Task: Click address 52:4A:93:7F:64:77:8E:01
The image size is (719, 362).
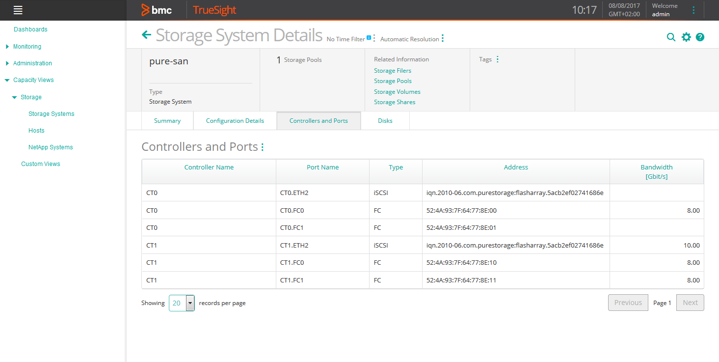Action: 461,228
